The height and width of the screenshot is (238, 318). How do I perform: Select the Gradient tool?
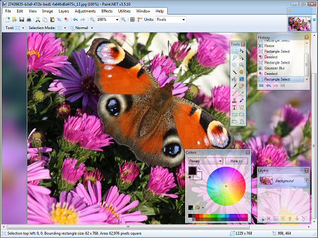tap(242, 79)
